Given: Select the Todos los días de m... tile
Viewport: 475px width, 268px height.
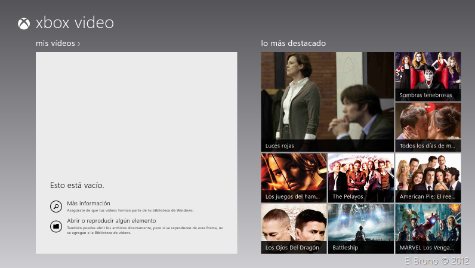Looking at the screenshot, I should pyautogui.click(x=427, y=127).
